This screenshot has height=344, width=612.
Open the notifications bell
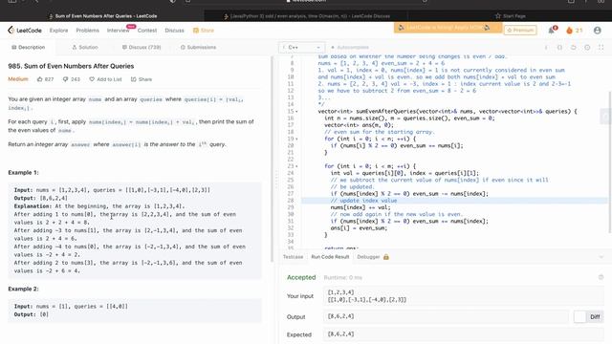point(552,30)
